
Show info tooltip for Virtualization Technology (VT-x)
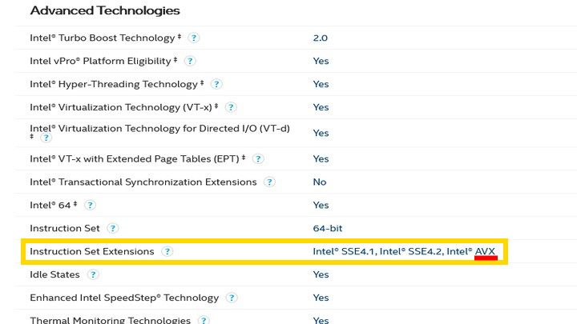pos(231,107)
